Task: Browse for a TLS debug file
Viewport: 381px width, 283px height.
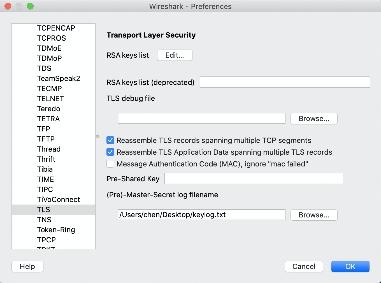Action: click(314, 119)
